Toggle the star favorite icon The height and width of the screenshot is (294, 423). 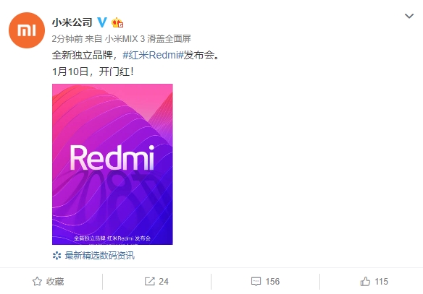[37, 282]
